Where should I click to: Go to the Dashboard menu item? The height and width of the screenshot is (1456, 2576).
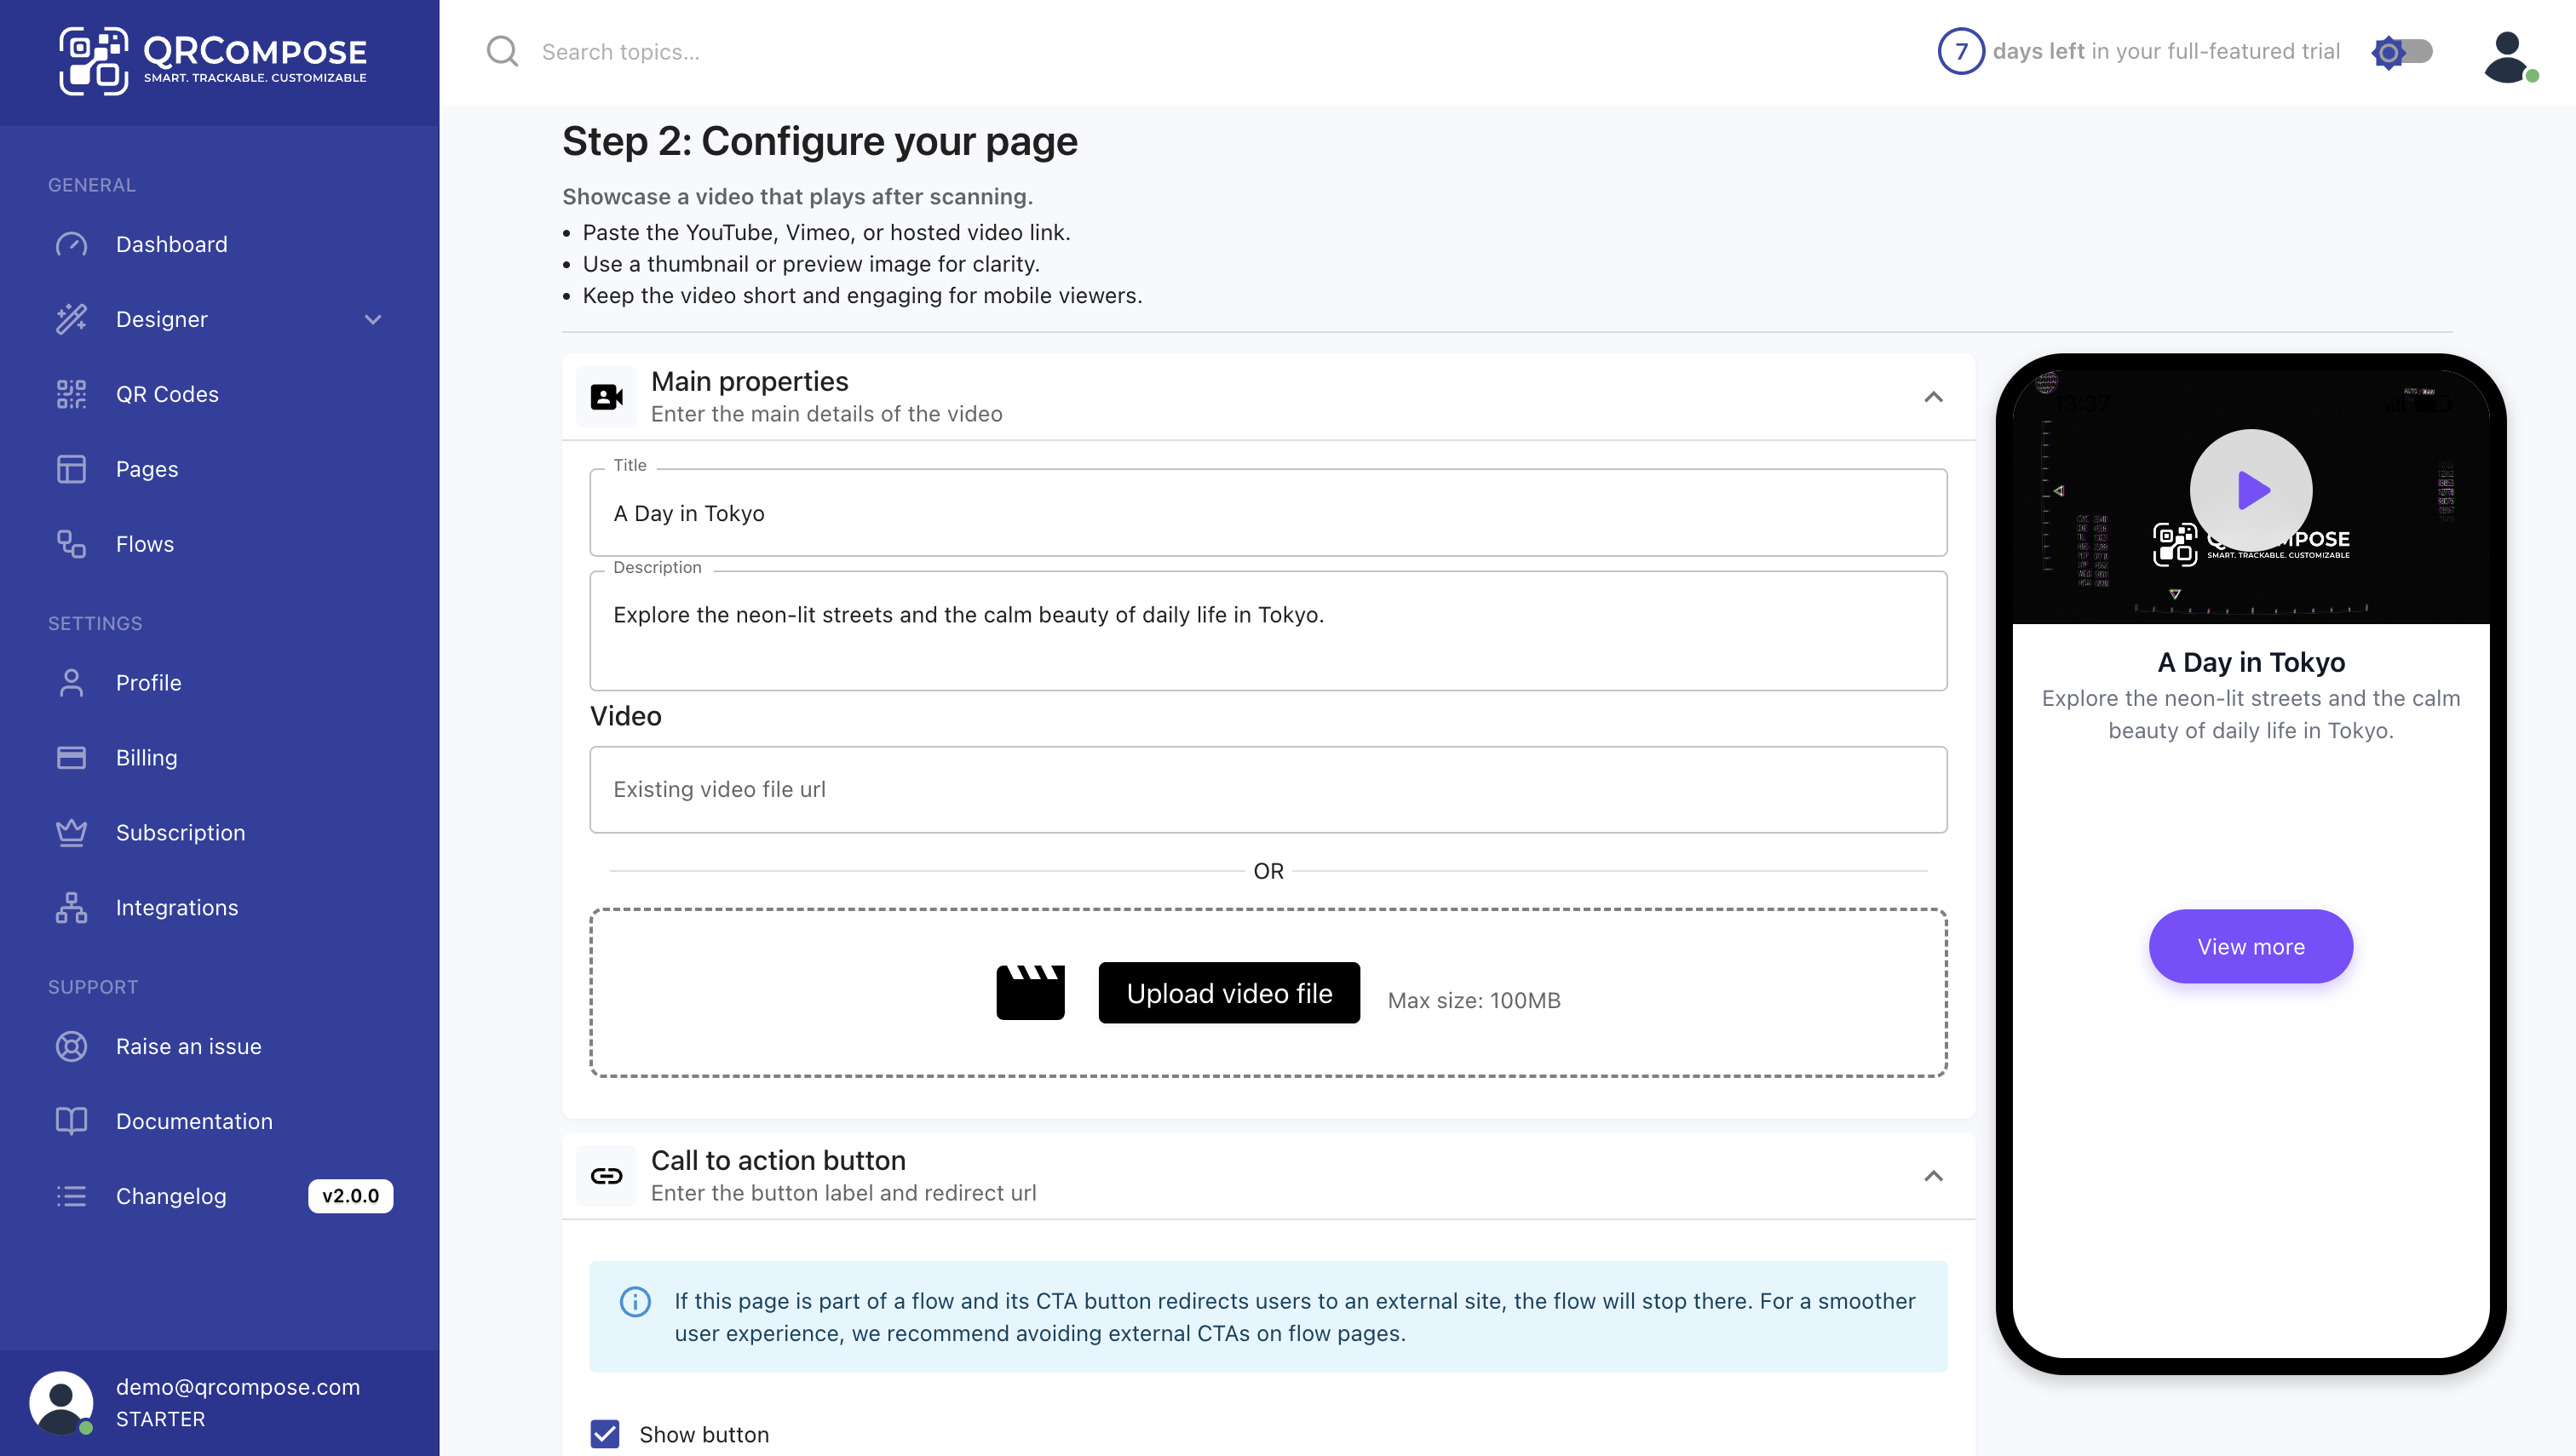[x=171, y=244]
